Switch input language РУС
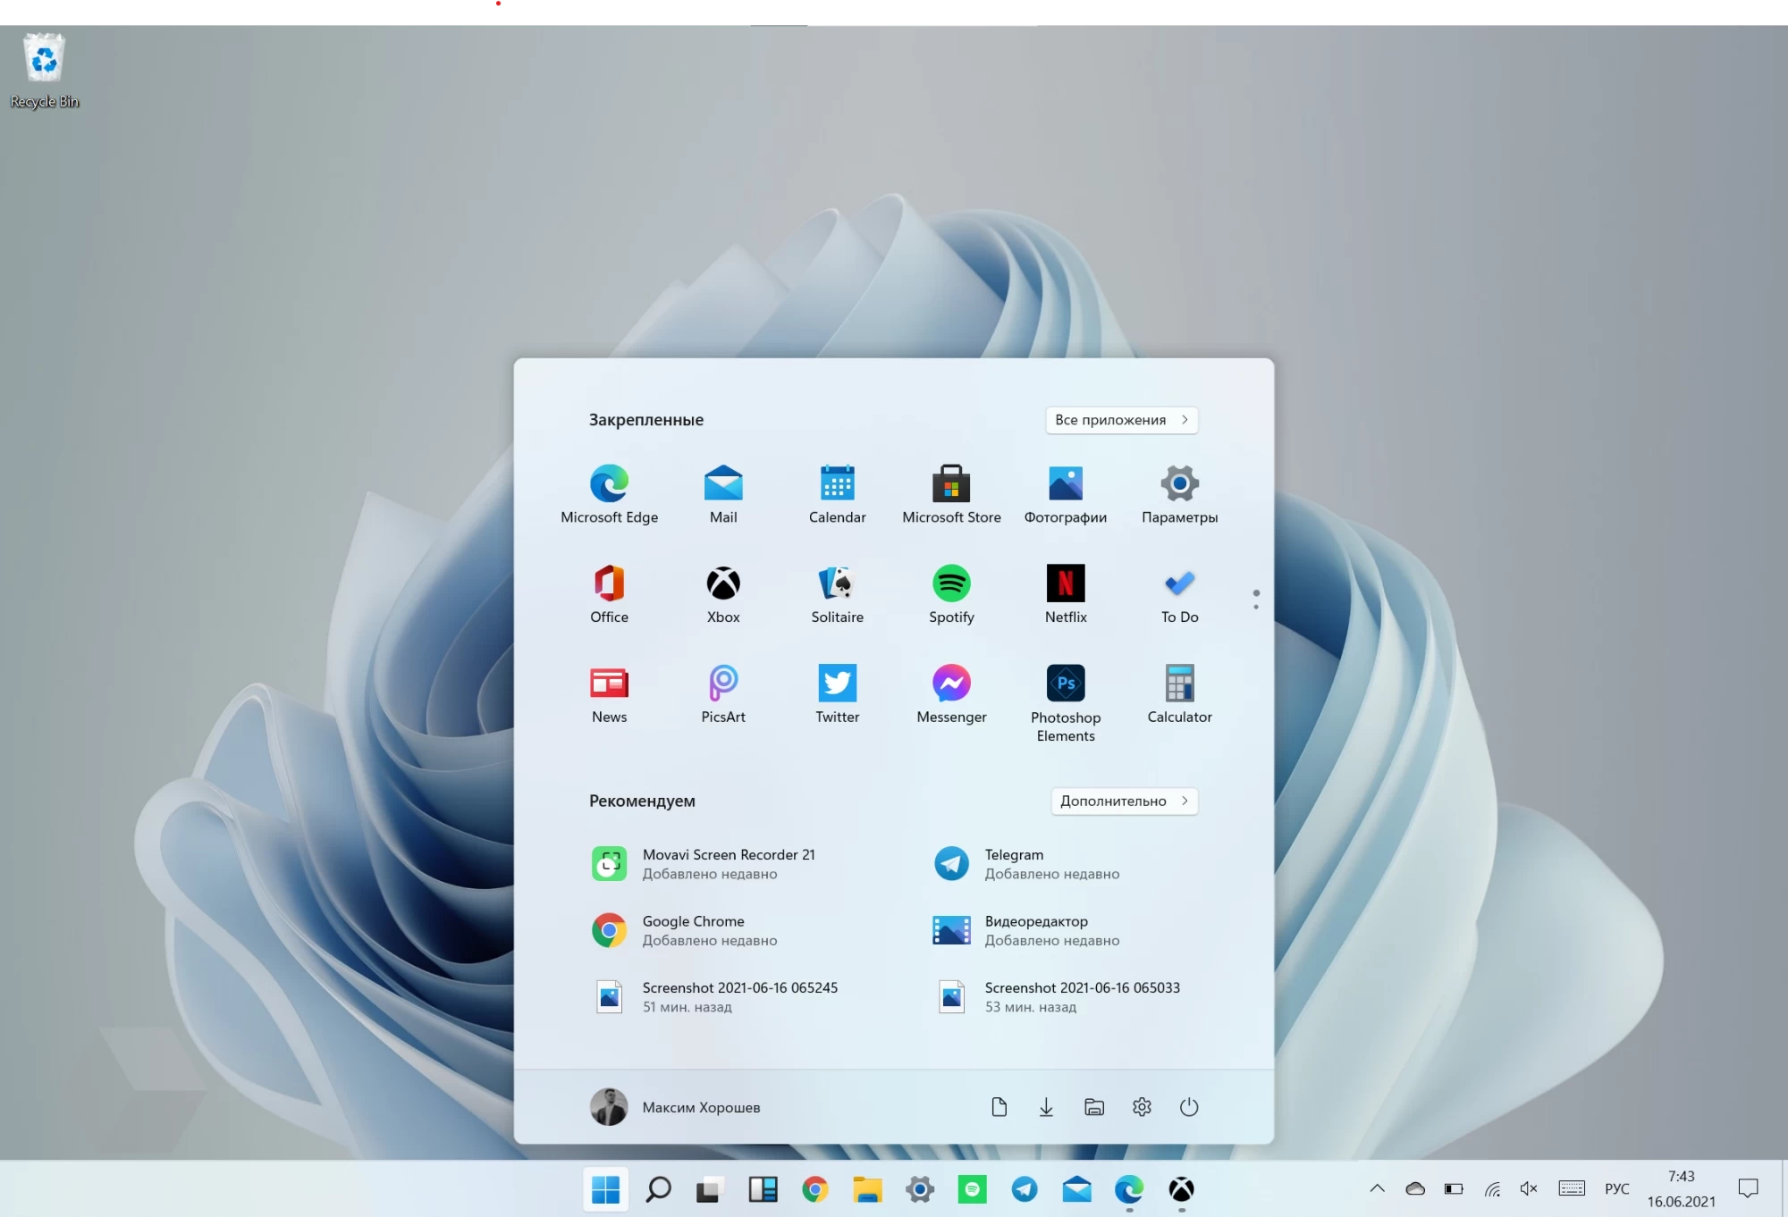This screenshot has width=1788, height=1217. [x=1616, y=1188]
